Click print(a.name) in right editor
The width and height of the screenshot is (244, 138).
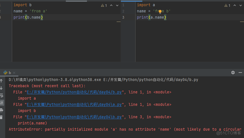coord(152,17)
